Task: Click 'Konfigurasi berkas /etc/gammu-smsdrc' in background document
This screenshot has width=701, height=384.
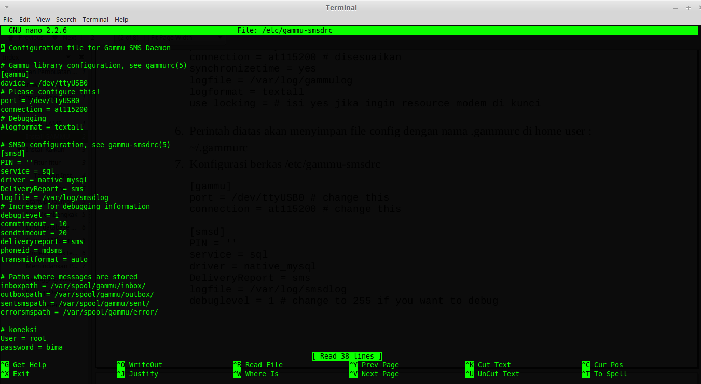Action: click(285, 164)
